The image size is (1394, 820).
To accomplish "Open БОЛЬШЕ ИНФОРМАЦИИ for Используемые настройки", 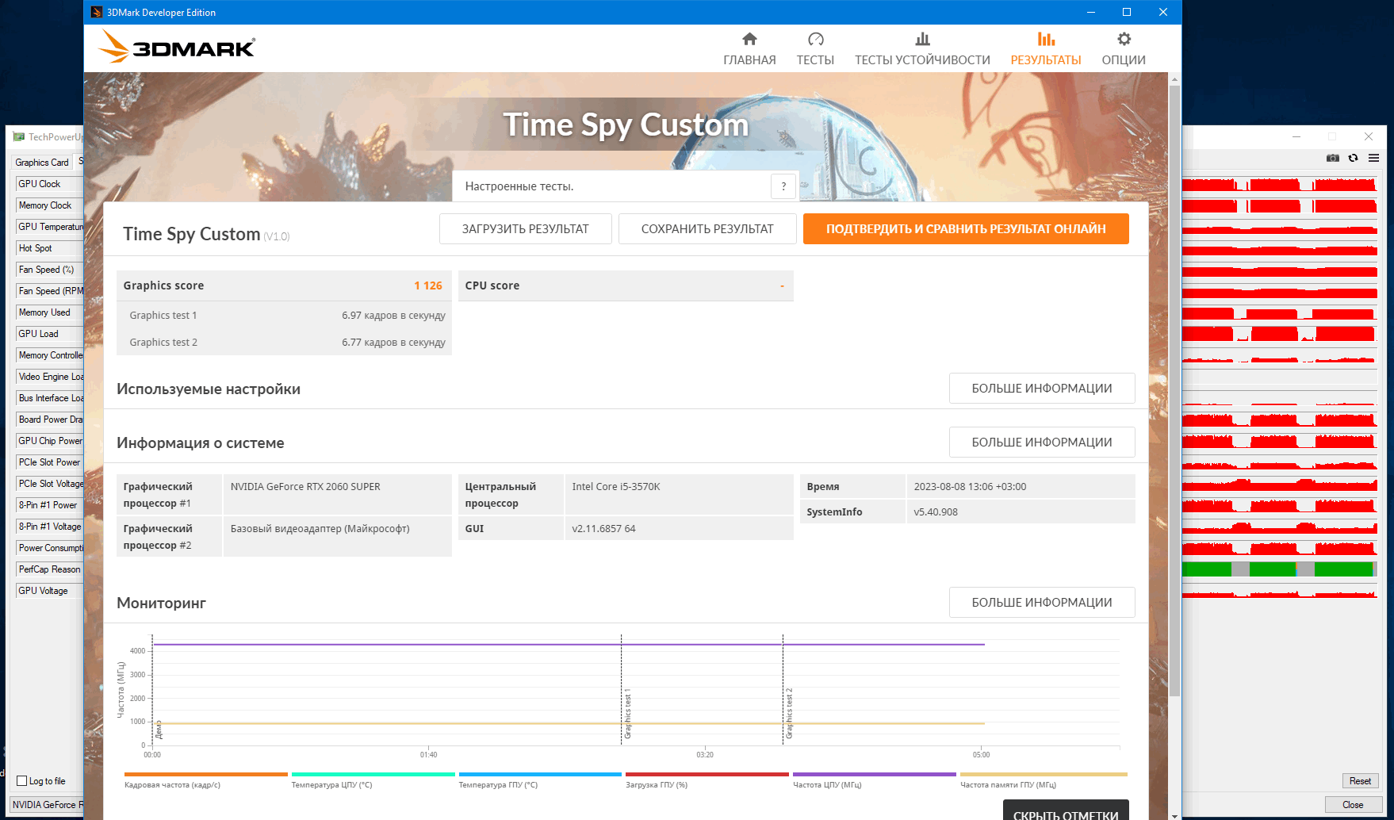I will [x=1042, y=388].
